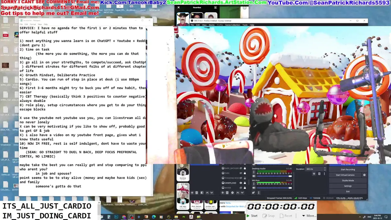The width and height of the screenshot is (391, 220).
Task: Show hidden system tray icons chevron
Action: (360, 217)
